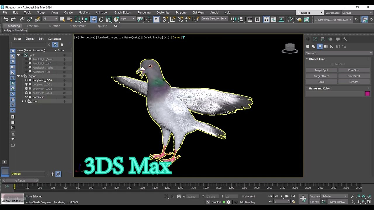Activate the Select and Move tool
374x210 pixels.
(93, 19)
